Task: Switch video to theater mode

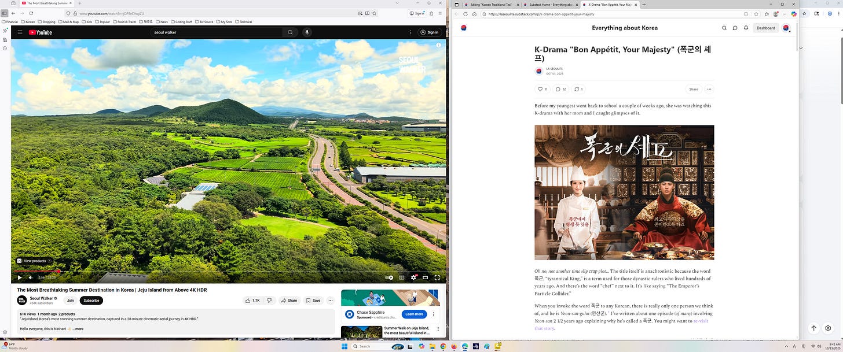Action: [x=426, y=277]
